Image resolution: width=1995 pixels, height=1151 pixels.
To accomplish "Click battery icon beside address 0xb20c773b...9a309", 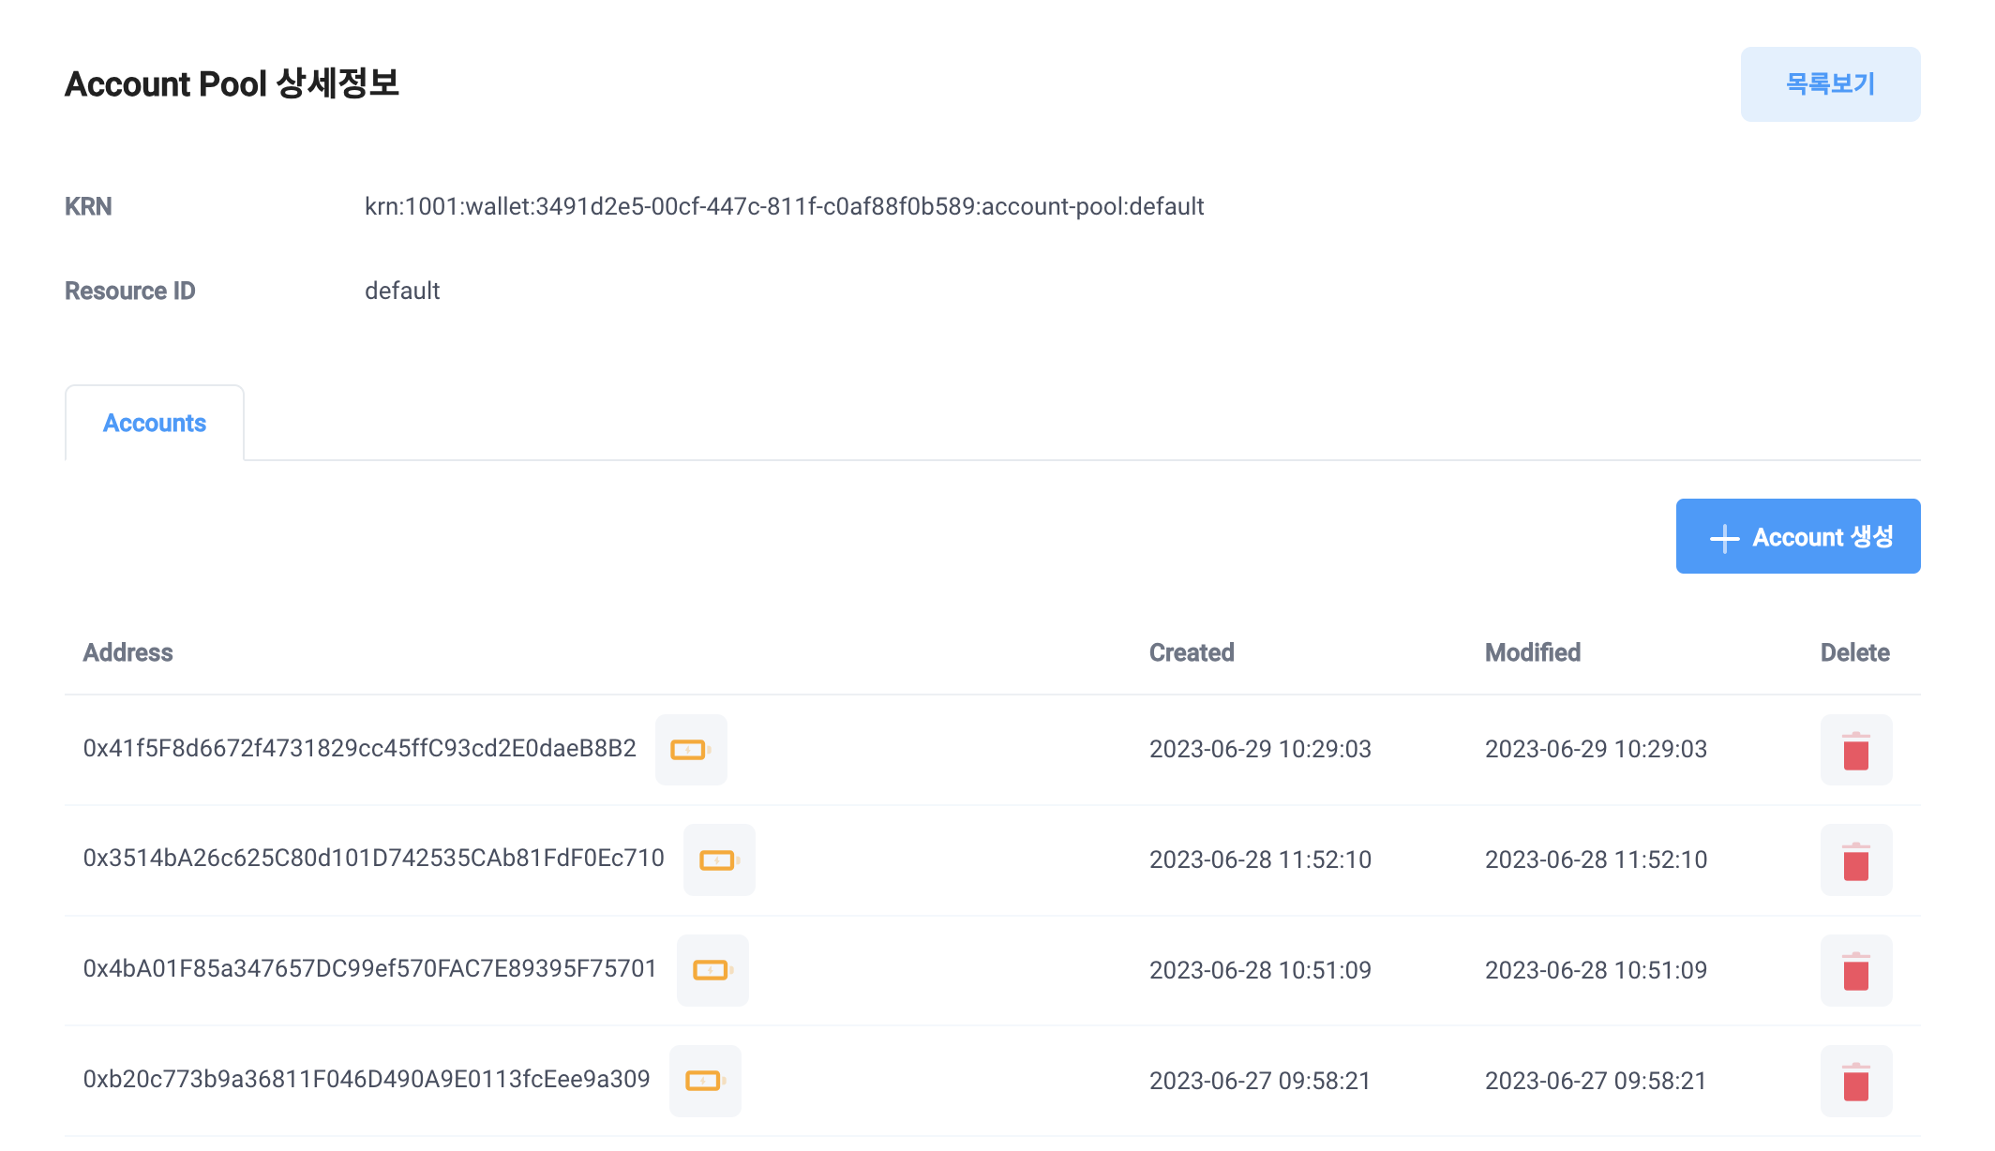I will [x=705, y=1081].
